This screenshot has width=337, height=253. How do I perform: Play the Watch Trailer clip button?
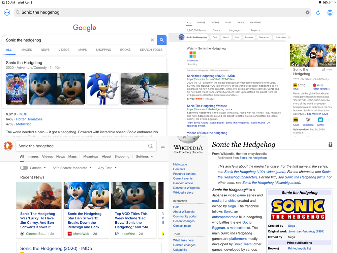pyautogui.click(x=313, y=56)
